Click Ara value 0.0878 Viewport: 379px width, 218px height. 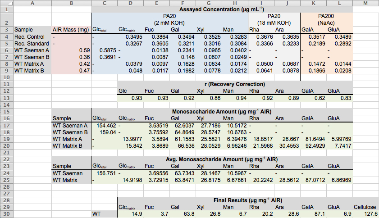click(x=288, y=71)
